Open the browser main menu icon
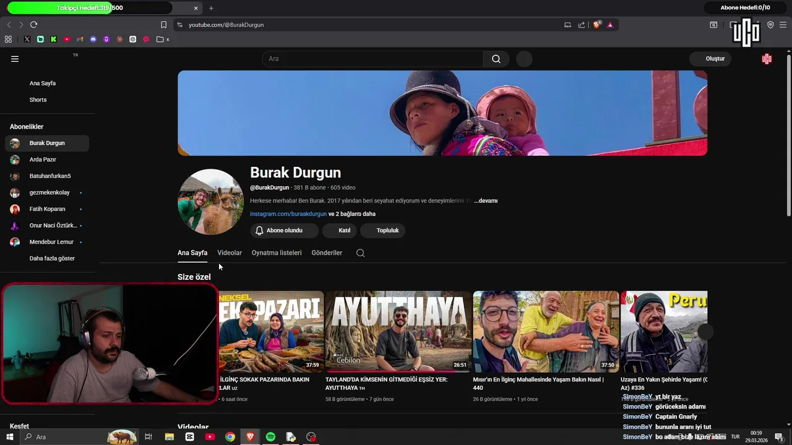Image resolution: width=792 pixels, height=445 pixels. (x=783, y=25)
